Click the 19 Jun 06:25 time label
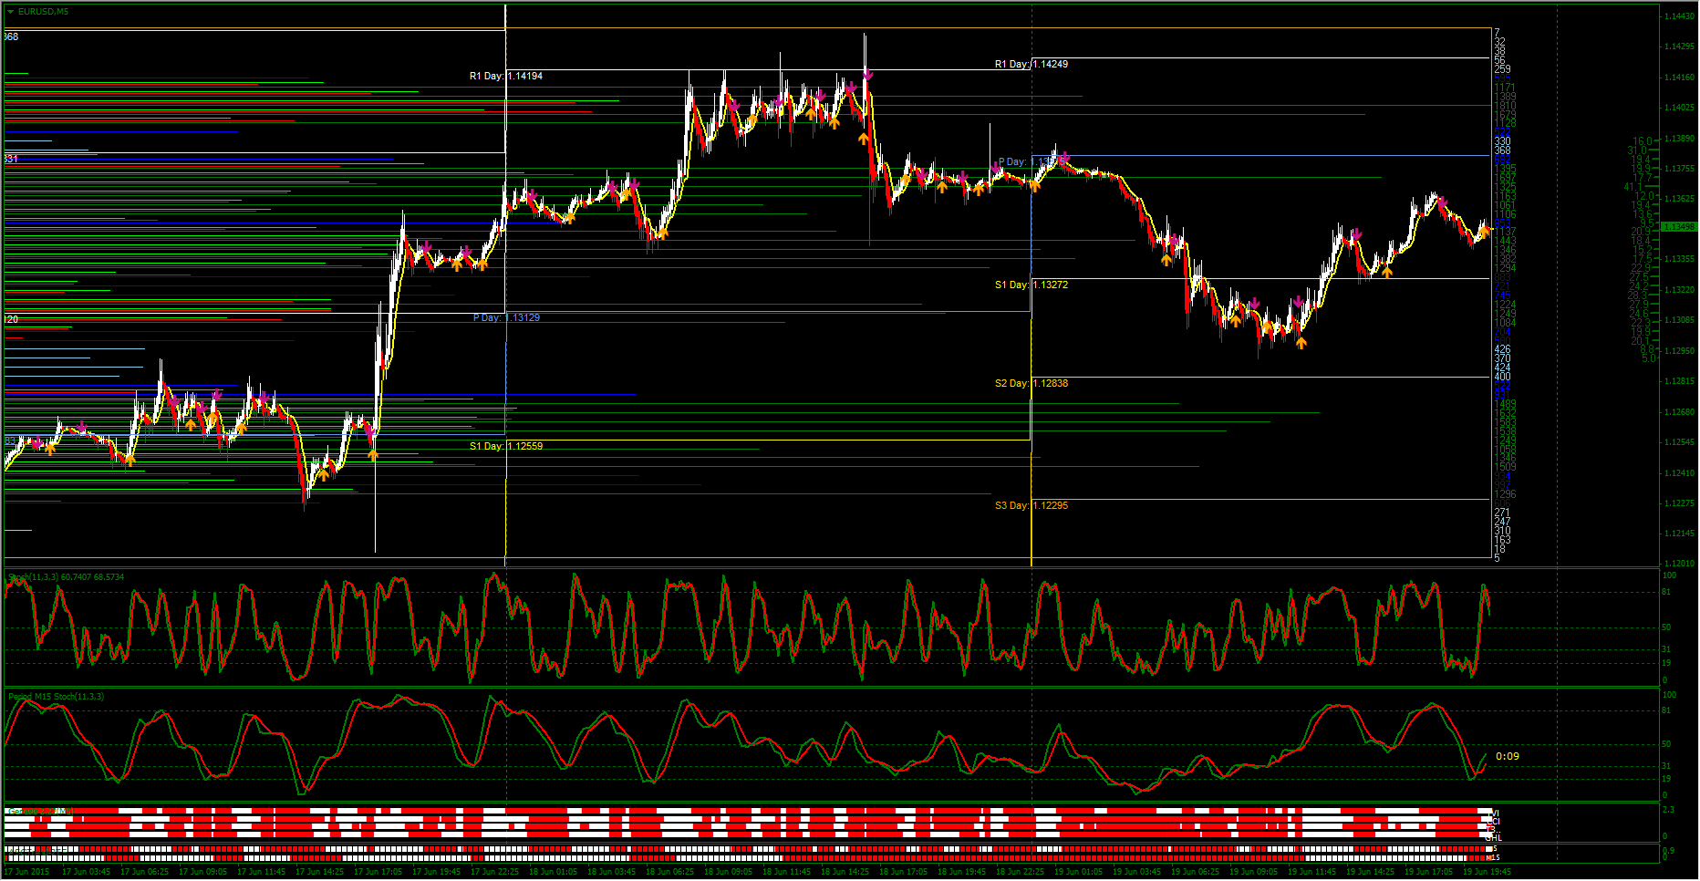 point(1195,872)
